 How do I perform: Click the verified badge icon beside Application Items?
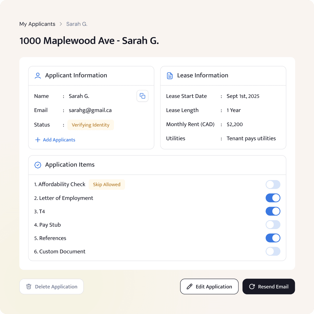pos(38,165)
